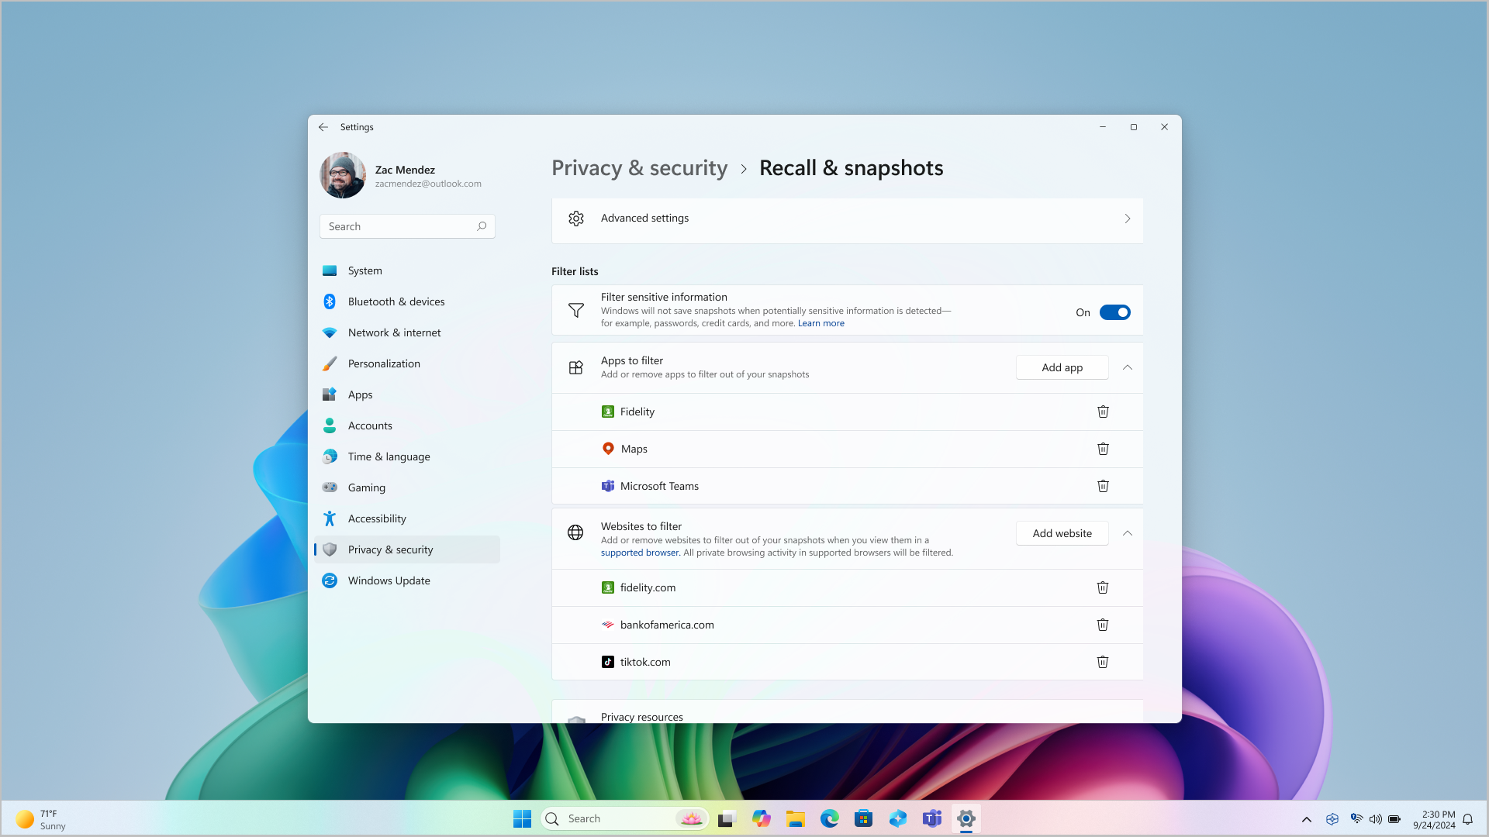Screen dimensions: 1489x837
Task: Toggle Filter sensitive information switch off
Action: tap(1114, 312)
